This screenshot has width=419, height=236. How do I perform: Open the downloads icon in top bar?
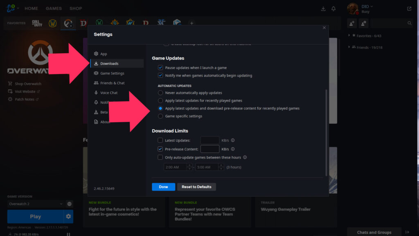pyautogui.click(x=323, y=9)
